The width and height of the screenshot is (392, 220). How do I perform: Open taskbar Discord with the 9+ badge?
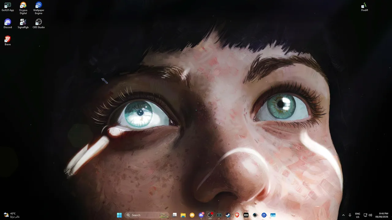201,215
